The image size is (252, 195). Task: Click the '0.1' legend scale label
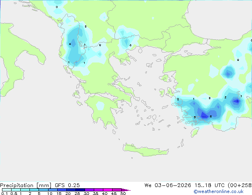click(4, 193)
